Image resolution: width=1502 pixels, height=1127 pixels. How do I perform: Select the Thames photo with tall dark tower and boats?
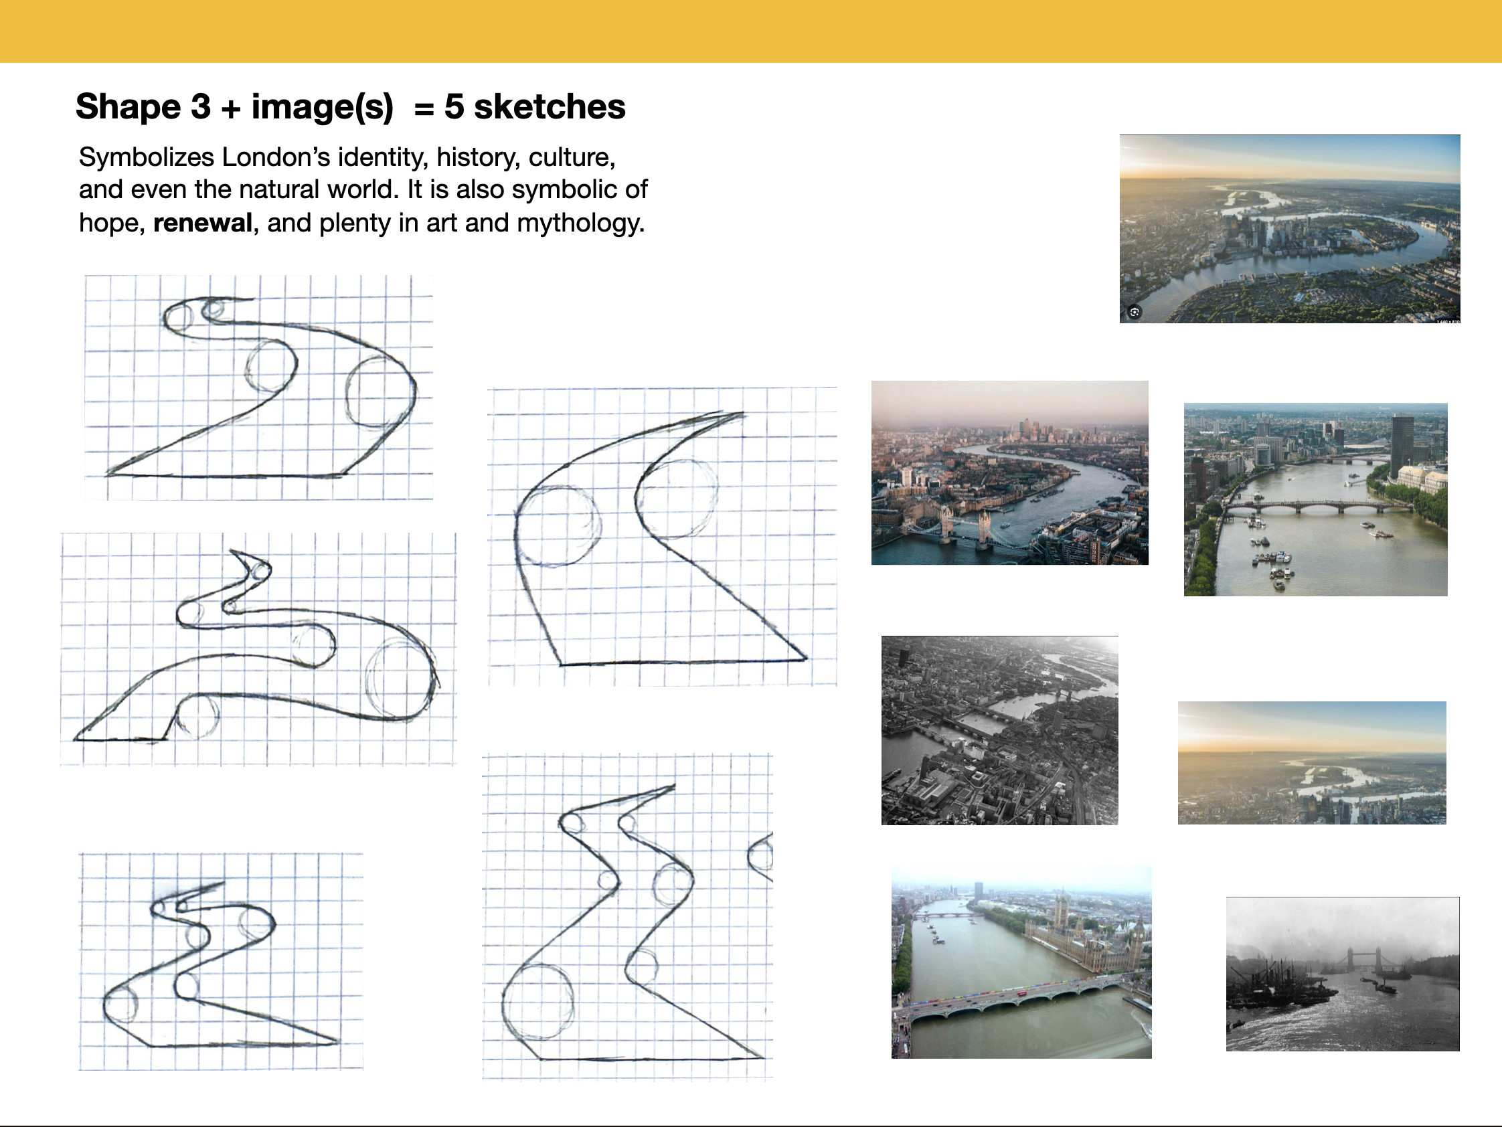click(x=1315, y=500)
